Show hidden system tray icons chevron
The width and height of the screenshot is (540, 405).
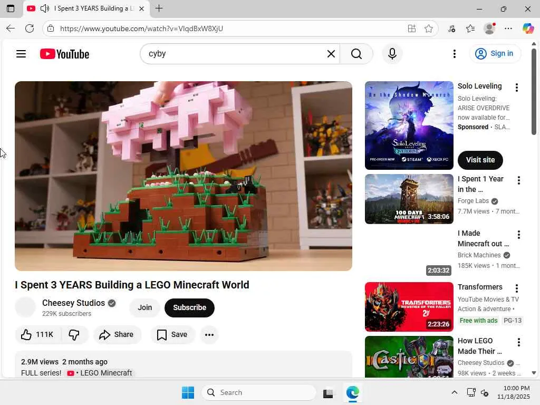[454, 392]
